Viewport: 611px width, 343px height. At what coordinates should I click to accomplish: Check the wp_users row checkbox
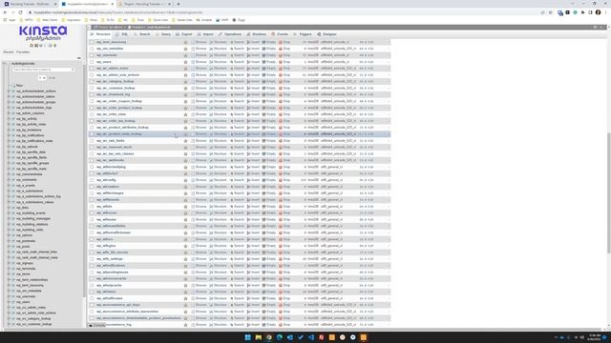(92, 62)
